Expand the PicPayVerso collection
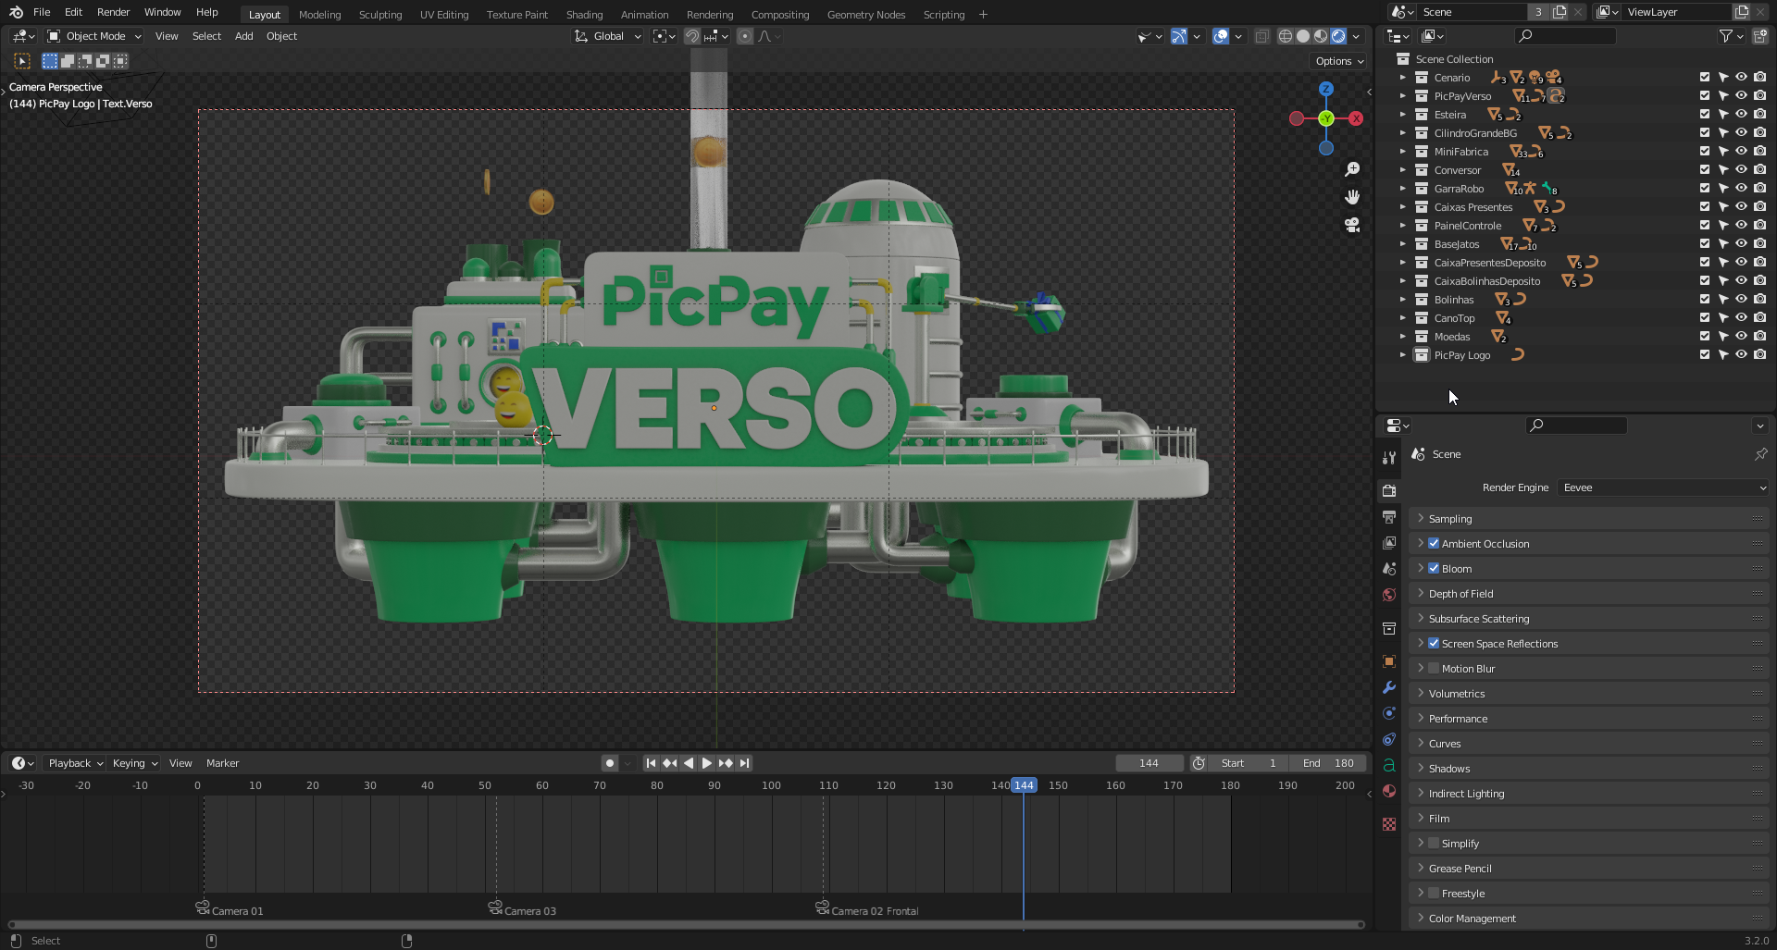Screen dimensions: 1777x950 (x=1403, y=96)
